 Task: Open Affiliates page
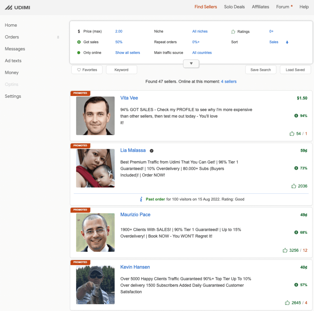[260, 7]
